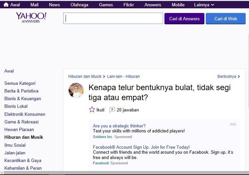Image resolution: width=249 pixels, height=175 pixels.
Task: Open Mobile in the top navigation
Action: [x=178, y=5]
